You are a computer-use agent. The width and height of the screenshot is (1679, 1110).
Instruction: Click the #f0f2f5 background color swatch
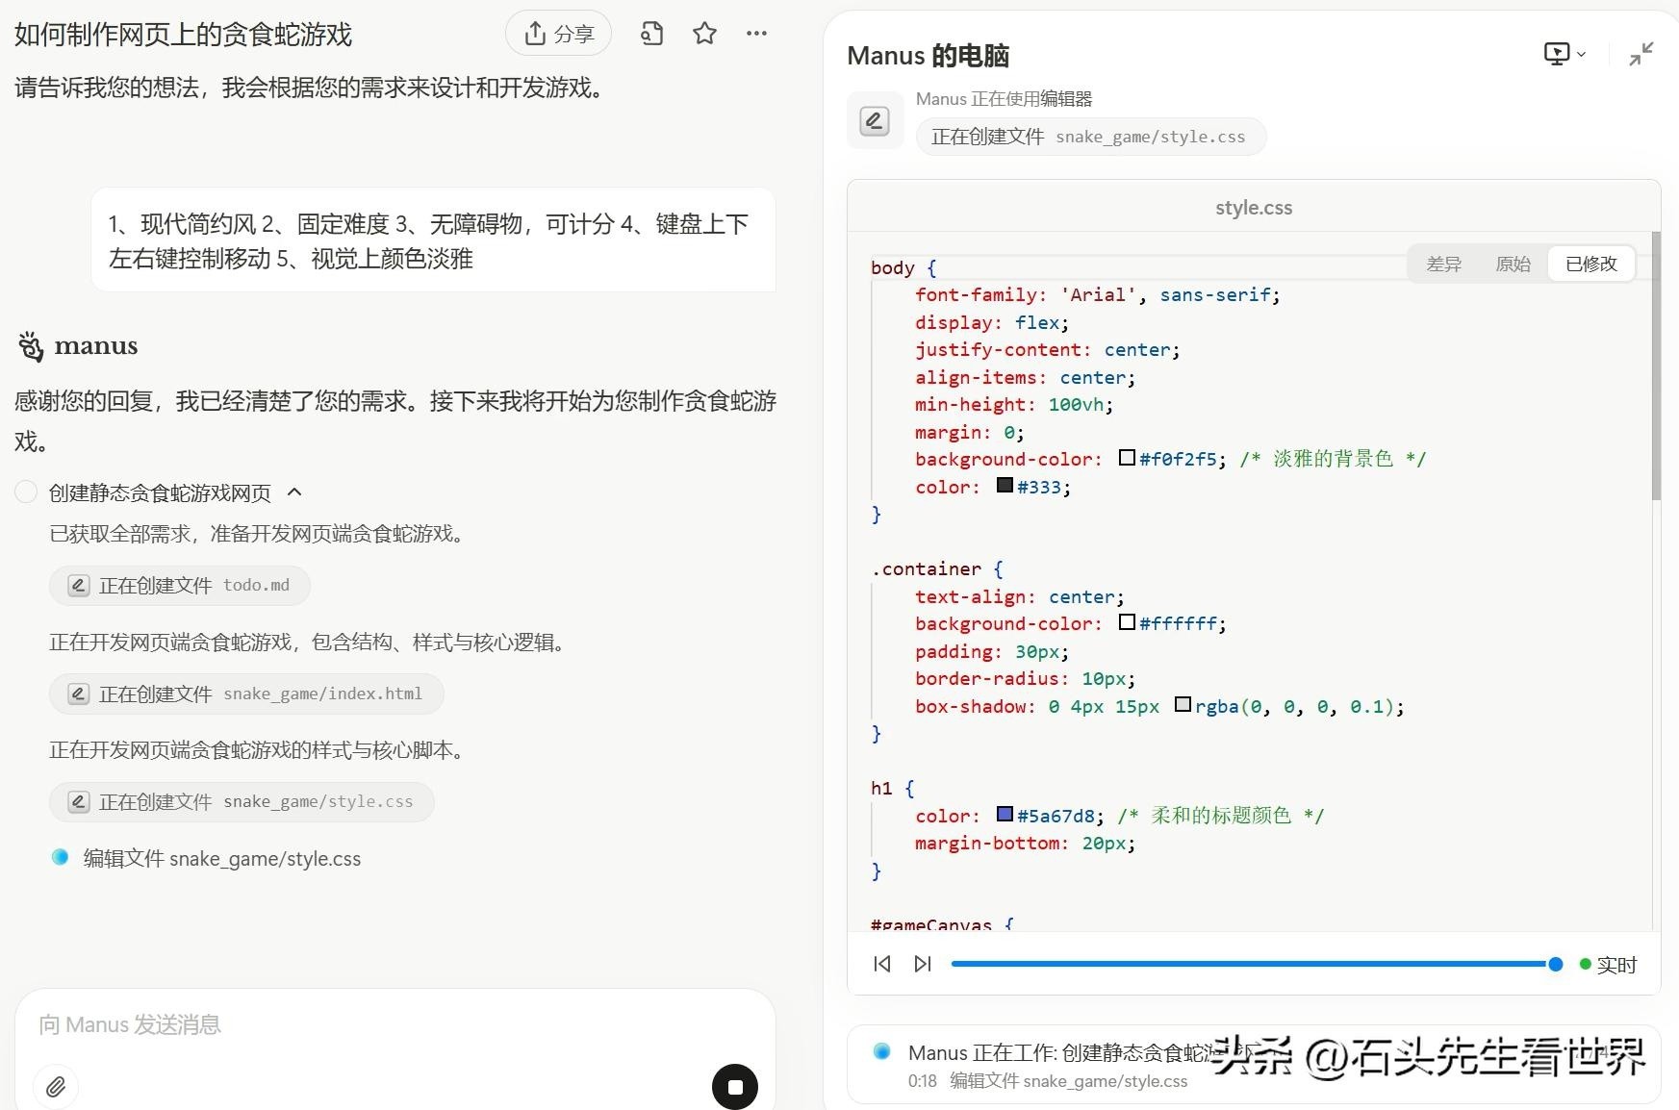click(1127, 458)
